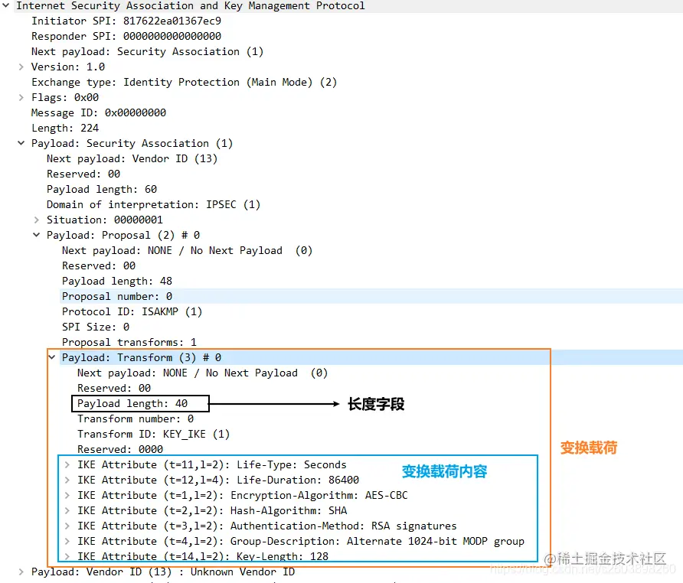
Task: Expand the Encryption-Algorithm: AES-CBC attribute
Action: click(67, 495)
